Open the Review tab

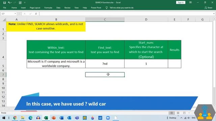[67, 8]
